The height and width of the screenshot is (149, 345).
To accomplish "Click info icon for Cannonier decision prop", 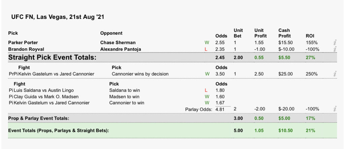I will pos(335,74).
